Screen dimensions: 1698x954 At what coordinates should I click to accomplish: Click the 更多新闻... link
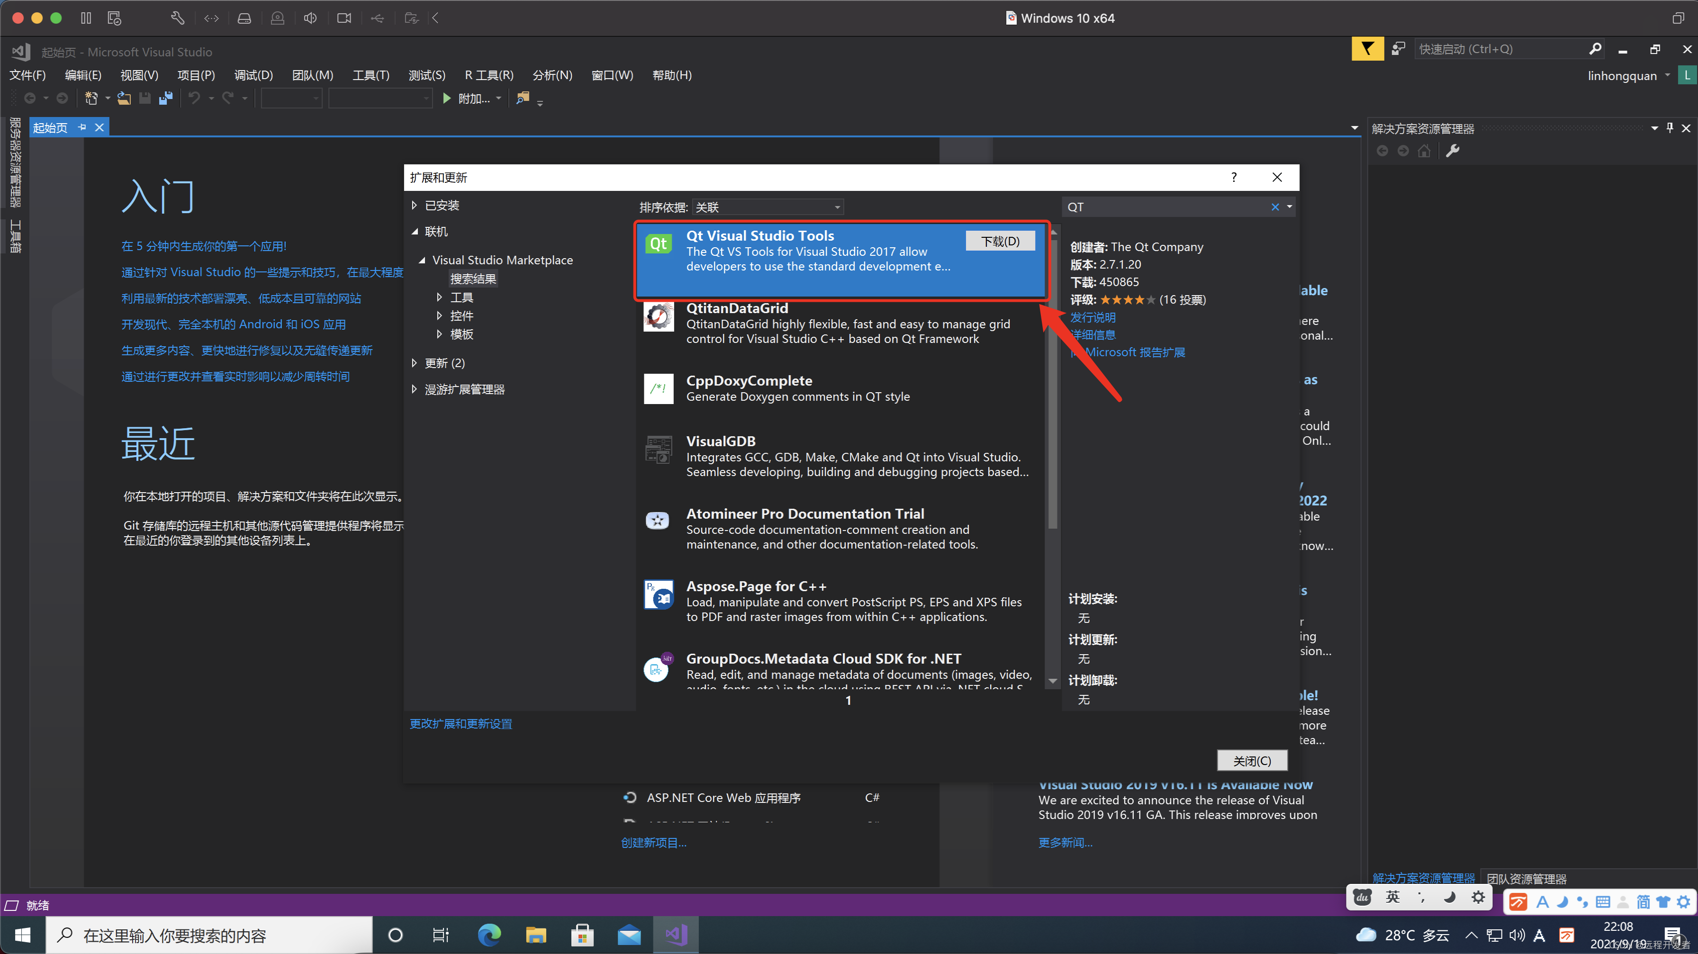[x=1065, y=842]
